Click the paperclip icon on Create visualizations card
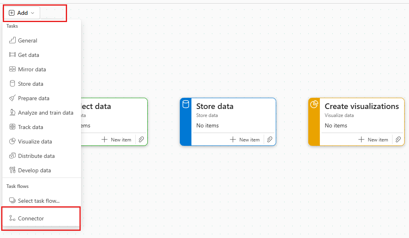Image resolution: width=409 pixels, height=238 pixels. [398, 139]
